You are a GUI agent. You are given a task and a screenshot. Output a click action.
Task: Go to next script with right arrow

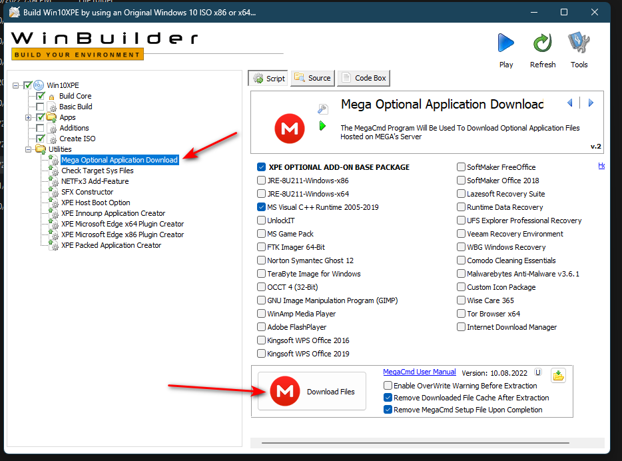click(x=591, y=103)
